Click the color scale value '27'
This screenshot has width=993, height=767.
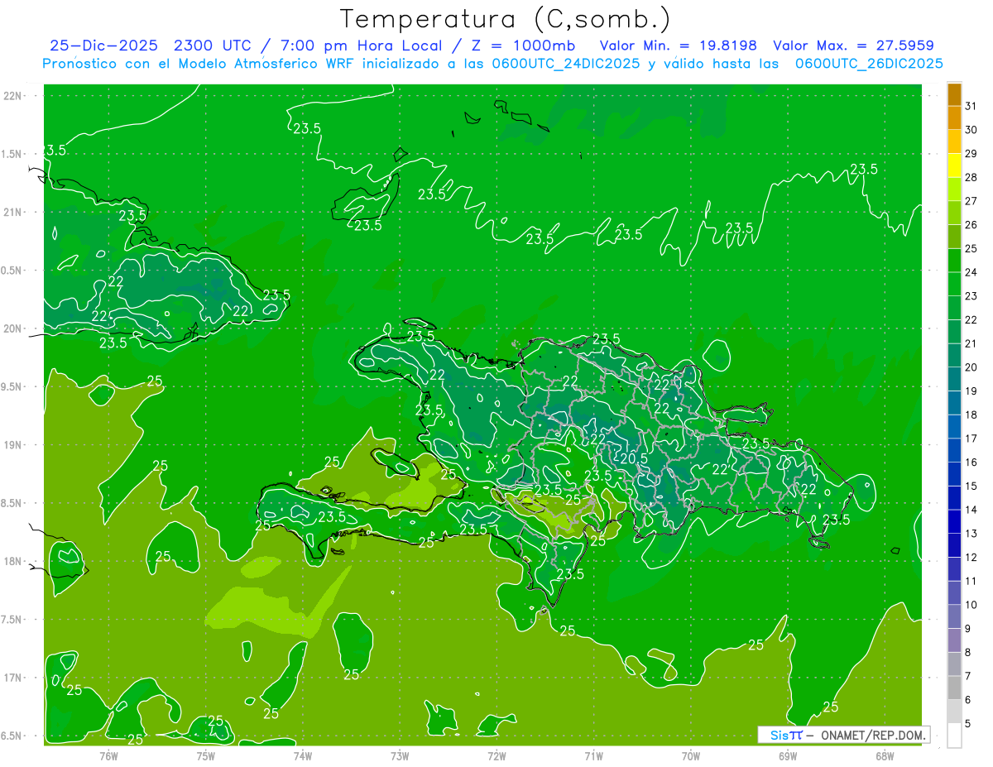[971, 201]
